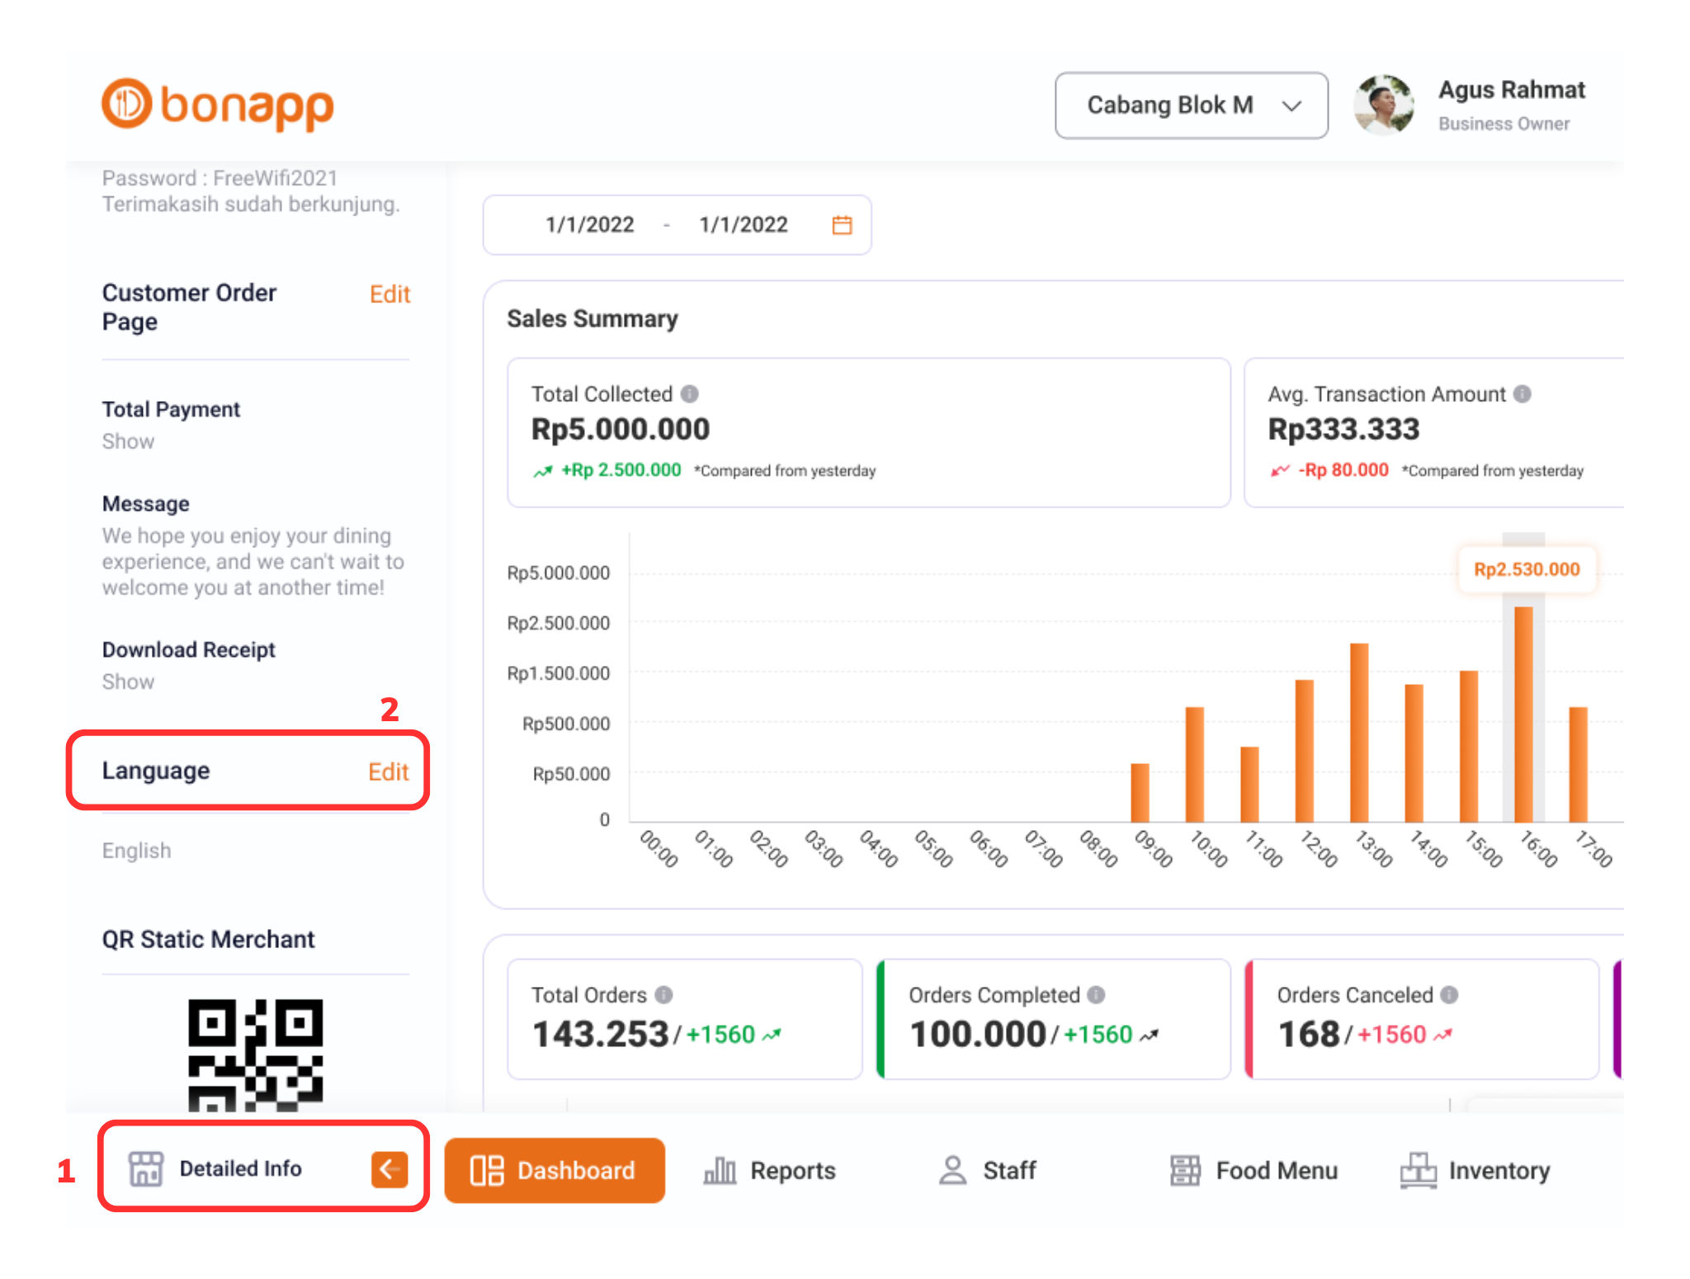Edit the Language setting

coord(389,771)
